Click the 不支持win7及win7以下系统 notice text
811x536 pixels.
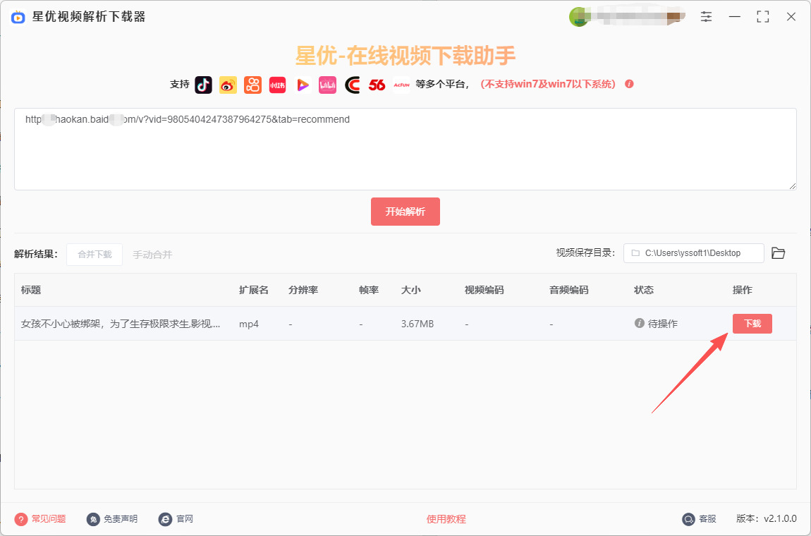coord(548,85)
